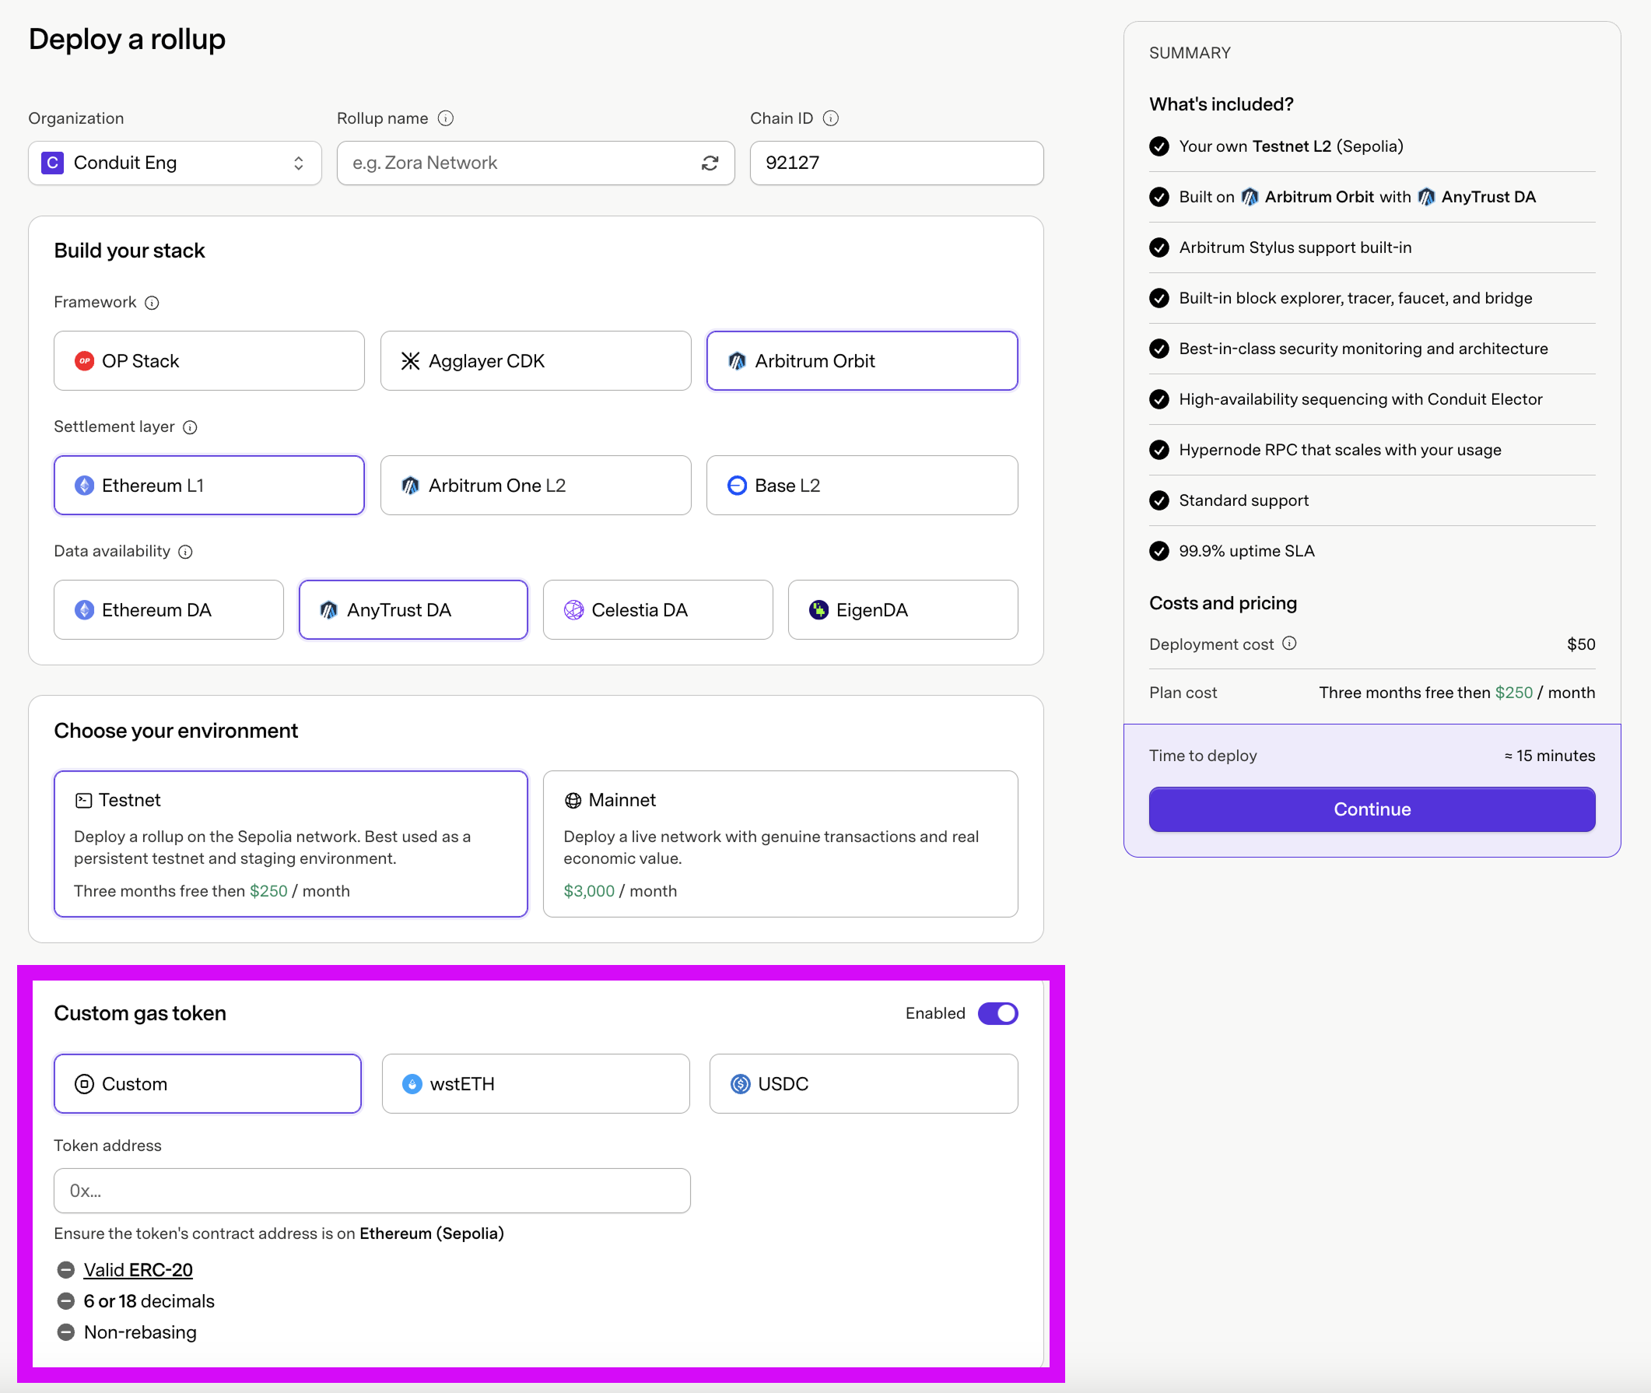Viewport: 1651px width, 1393px height.
Task: Pick the USDC gas token option
Action: click(862, 1083)
